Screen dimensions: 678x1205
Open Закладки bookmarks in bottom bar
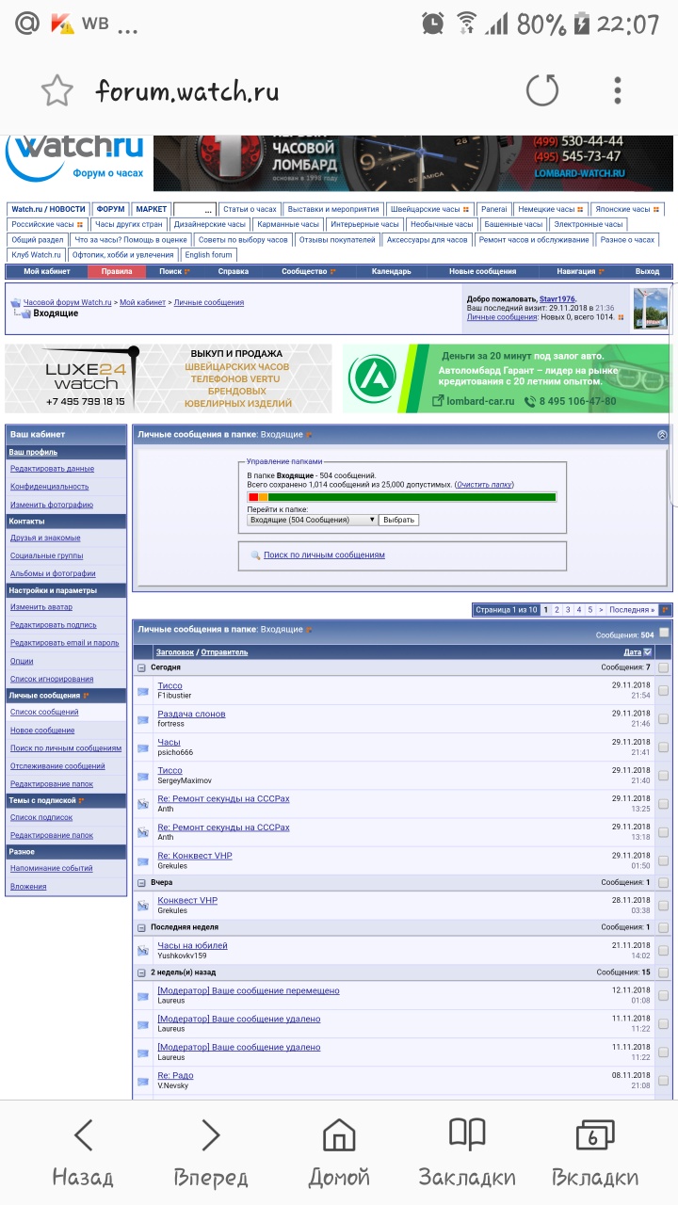click(466, 1152)
